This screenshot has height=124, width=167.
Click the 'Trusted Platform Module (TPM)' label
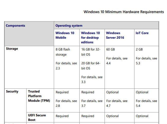tap(39, 96)
